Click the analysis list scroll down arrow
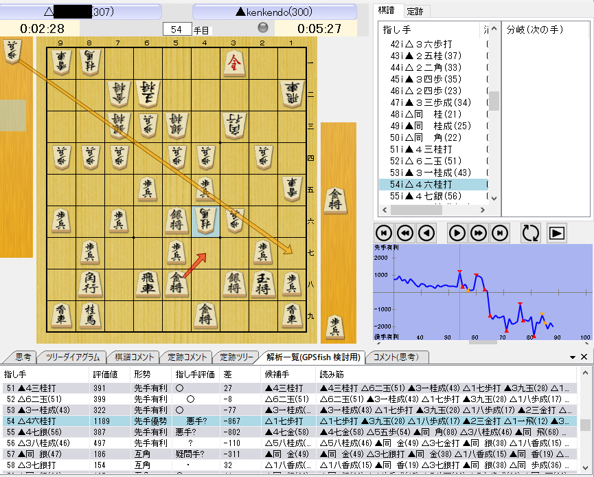The width and height of the screenshot is (594, 477). (x=585, y=467)
